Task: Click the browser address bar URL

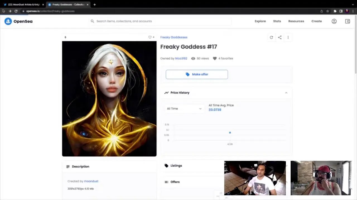Action: [50, 11]
